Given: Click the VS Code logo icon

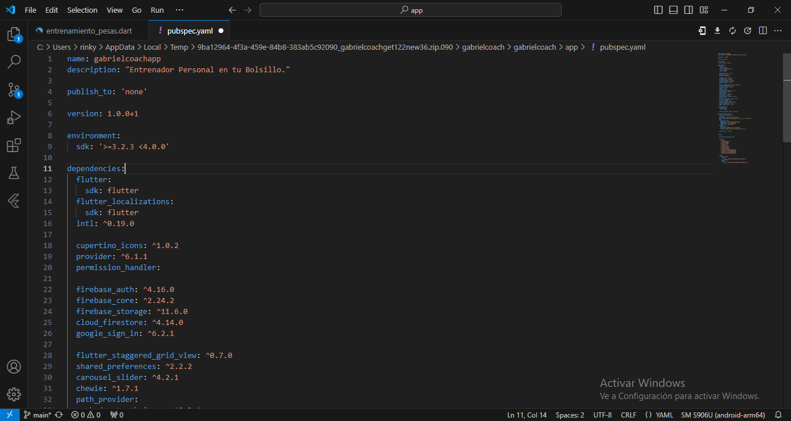Looking at the screenshot, I should (10, 10).
